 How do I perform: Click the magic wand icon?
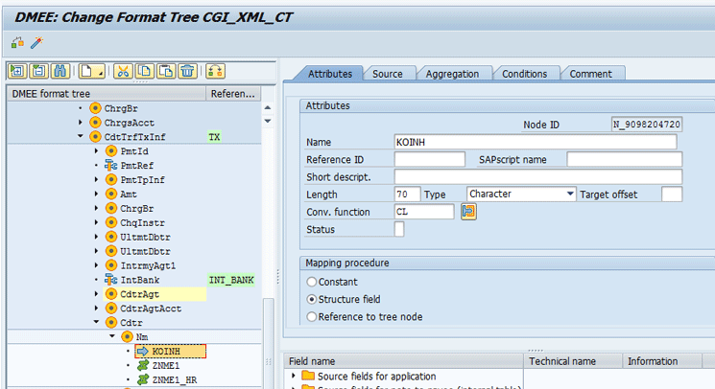(36, 43)
